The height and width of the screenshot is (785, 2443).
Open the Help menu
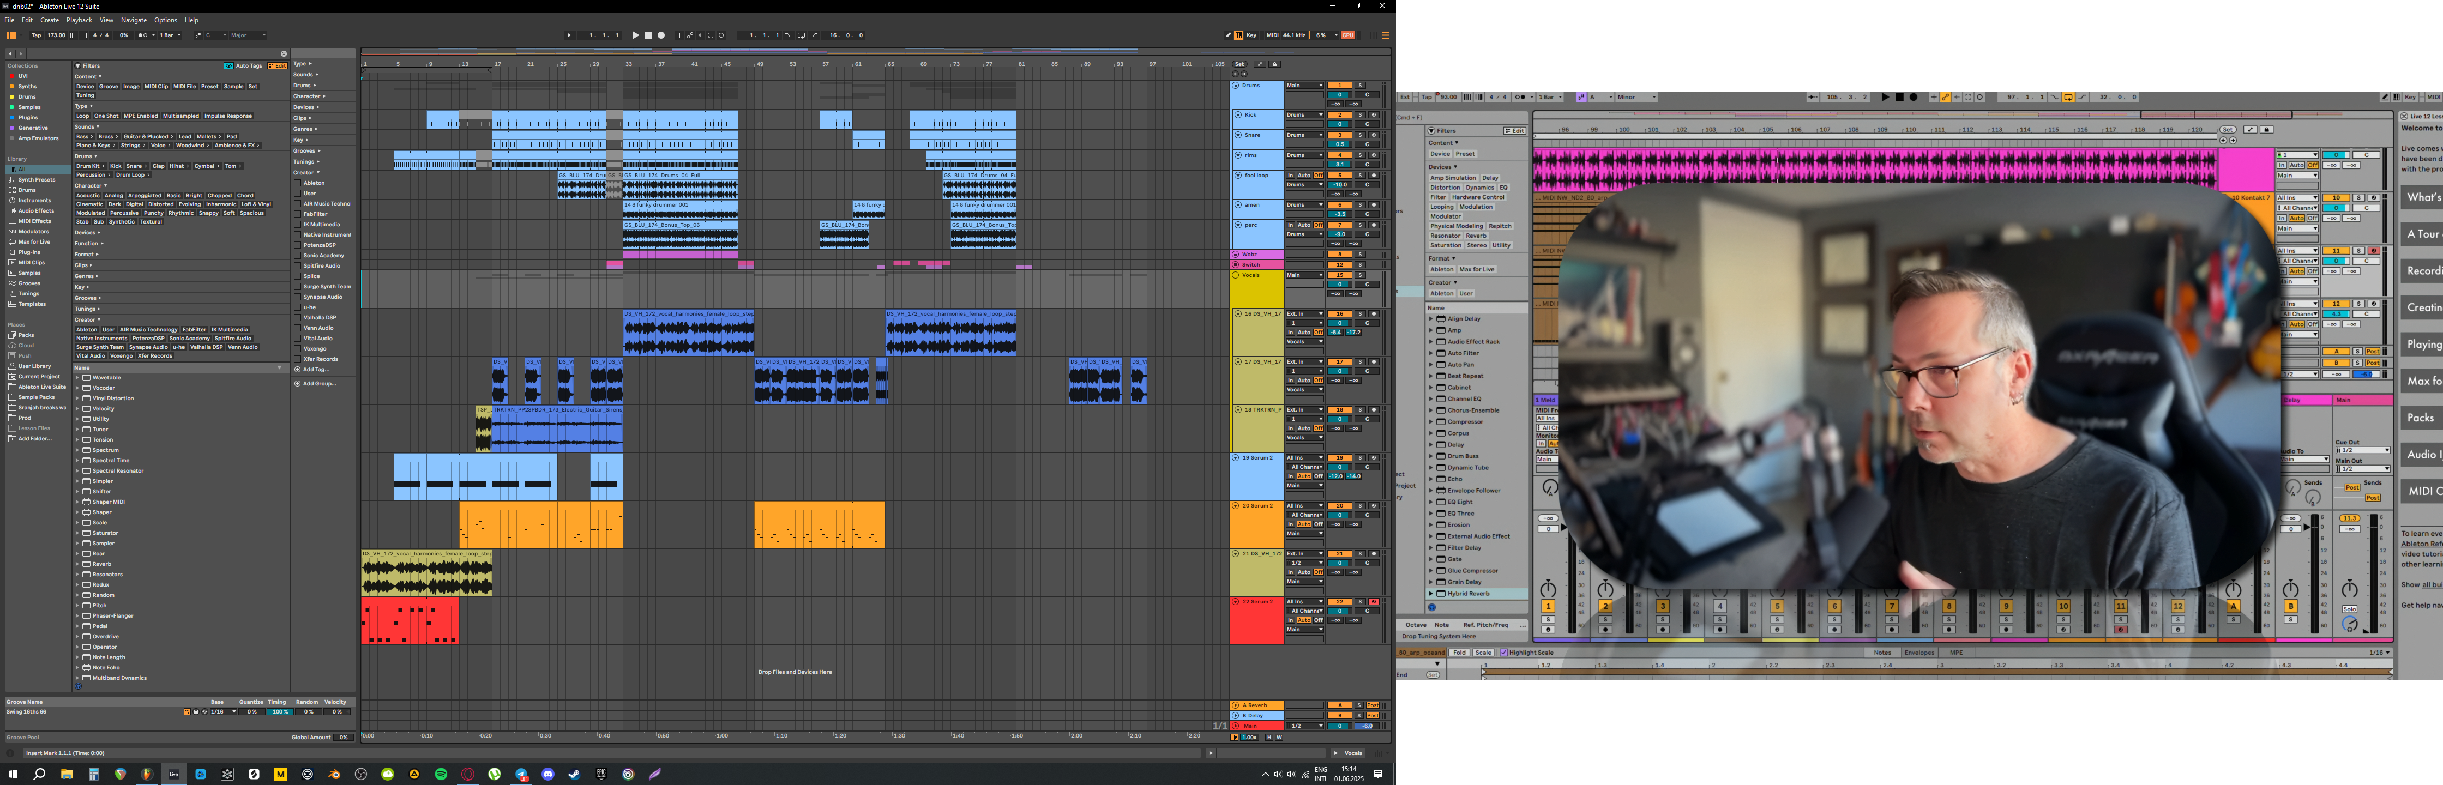click(x=191, y=20)
